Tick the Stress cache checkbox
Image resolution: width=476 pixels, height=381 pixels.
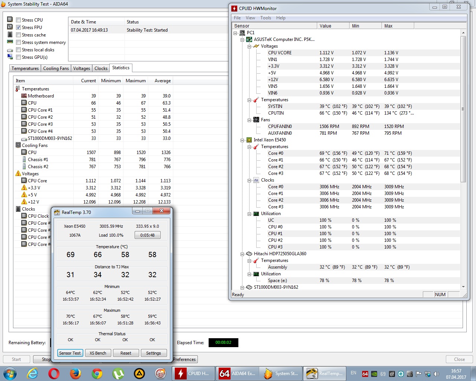[x=18, y=35]
